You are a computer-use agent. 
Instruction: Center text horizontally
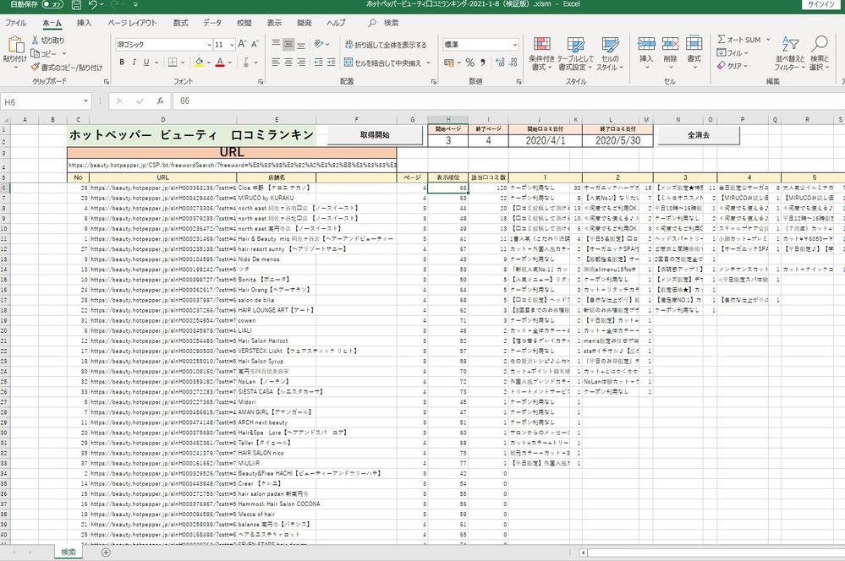coord(288,63)
